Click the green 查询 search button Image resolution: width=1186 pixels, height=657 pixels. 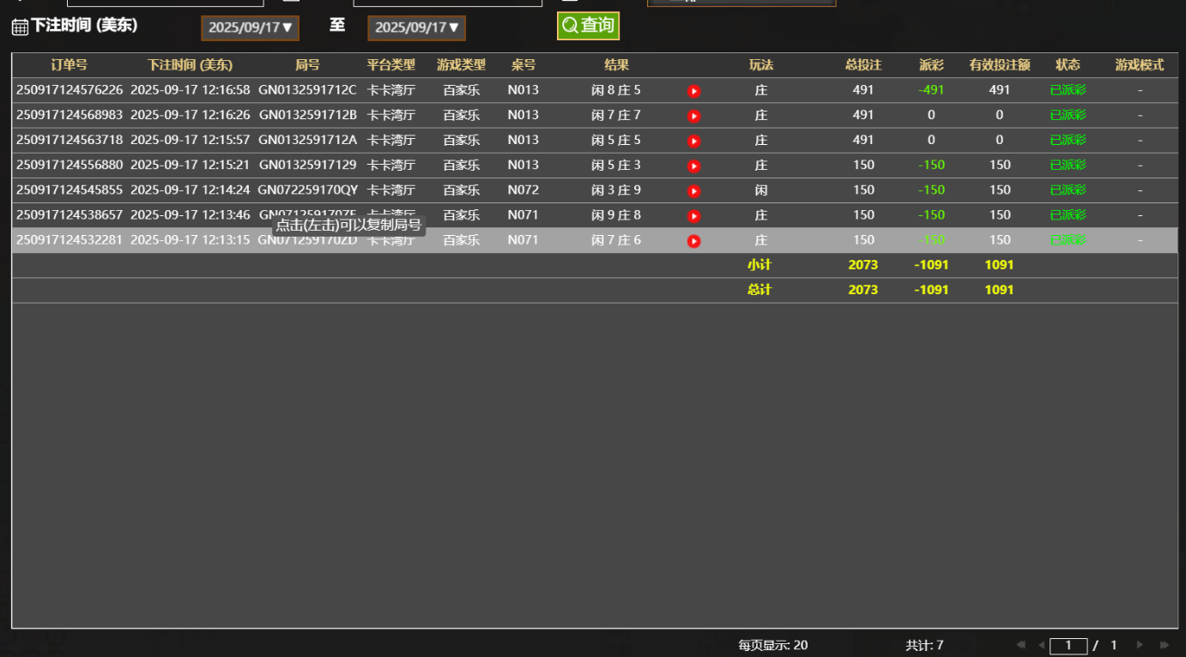(588, 26)
